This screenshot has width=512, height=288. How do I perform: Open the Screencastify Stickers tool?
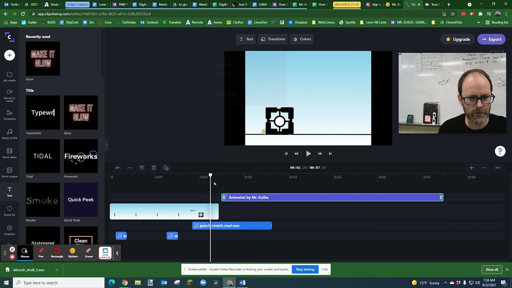(x=73, y=253)
